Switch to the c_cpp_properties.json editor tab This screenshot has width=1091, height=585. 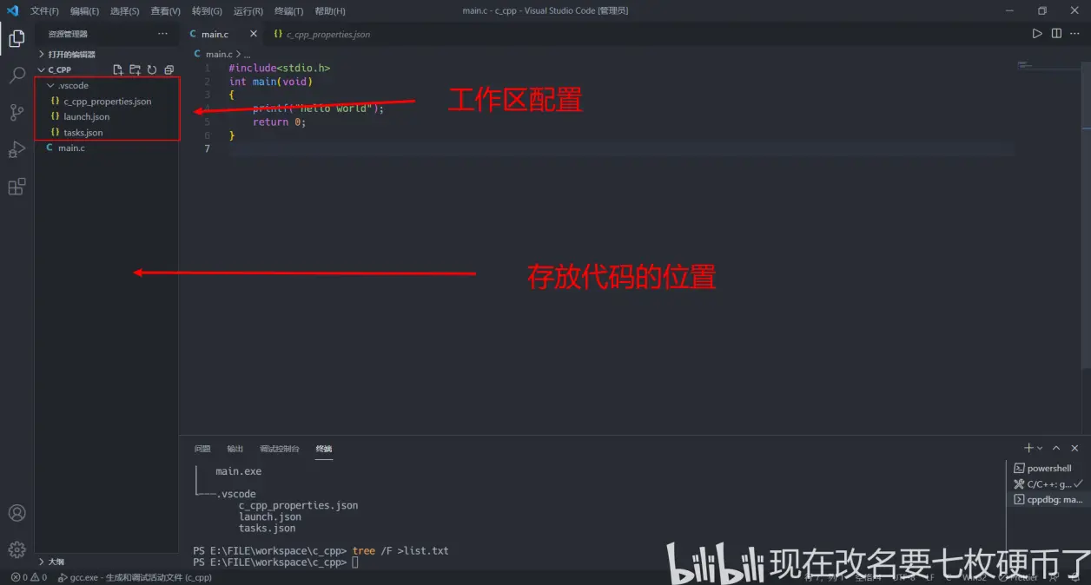click(322, 34)
